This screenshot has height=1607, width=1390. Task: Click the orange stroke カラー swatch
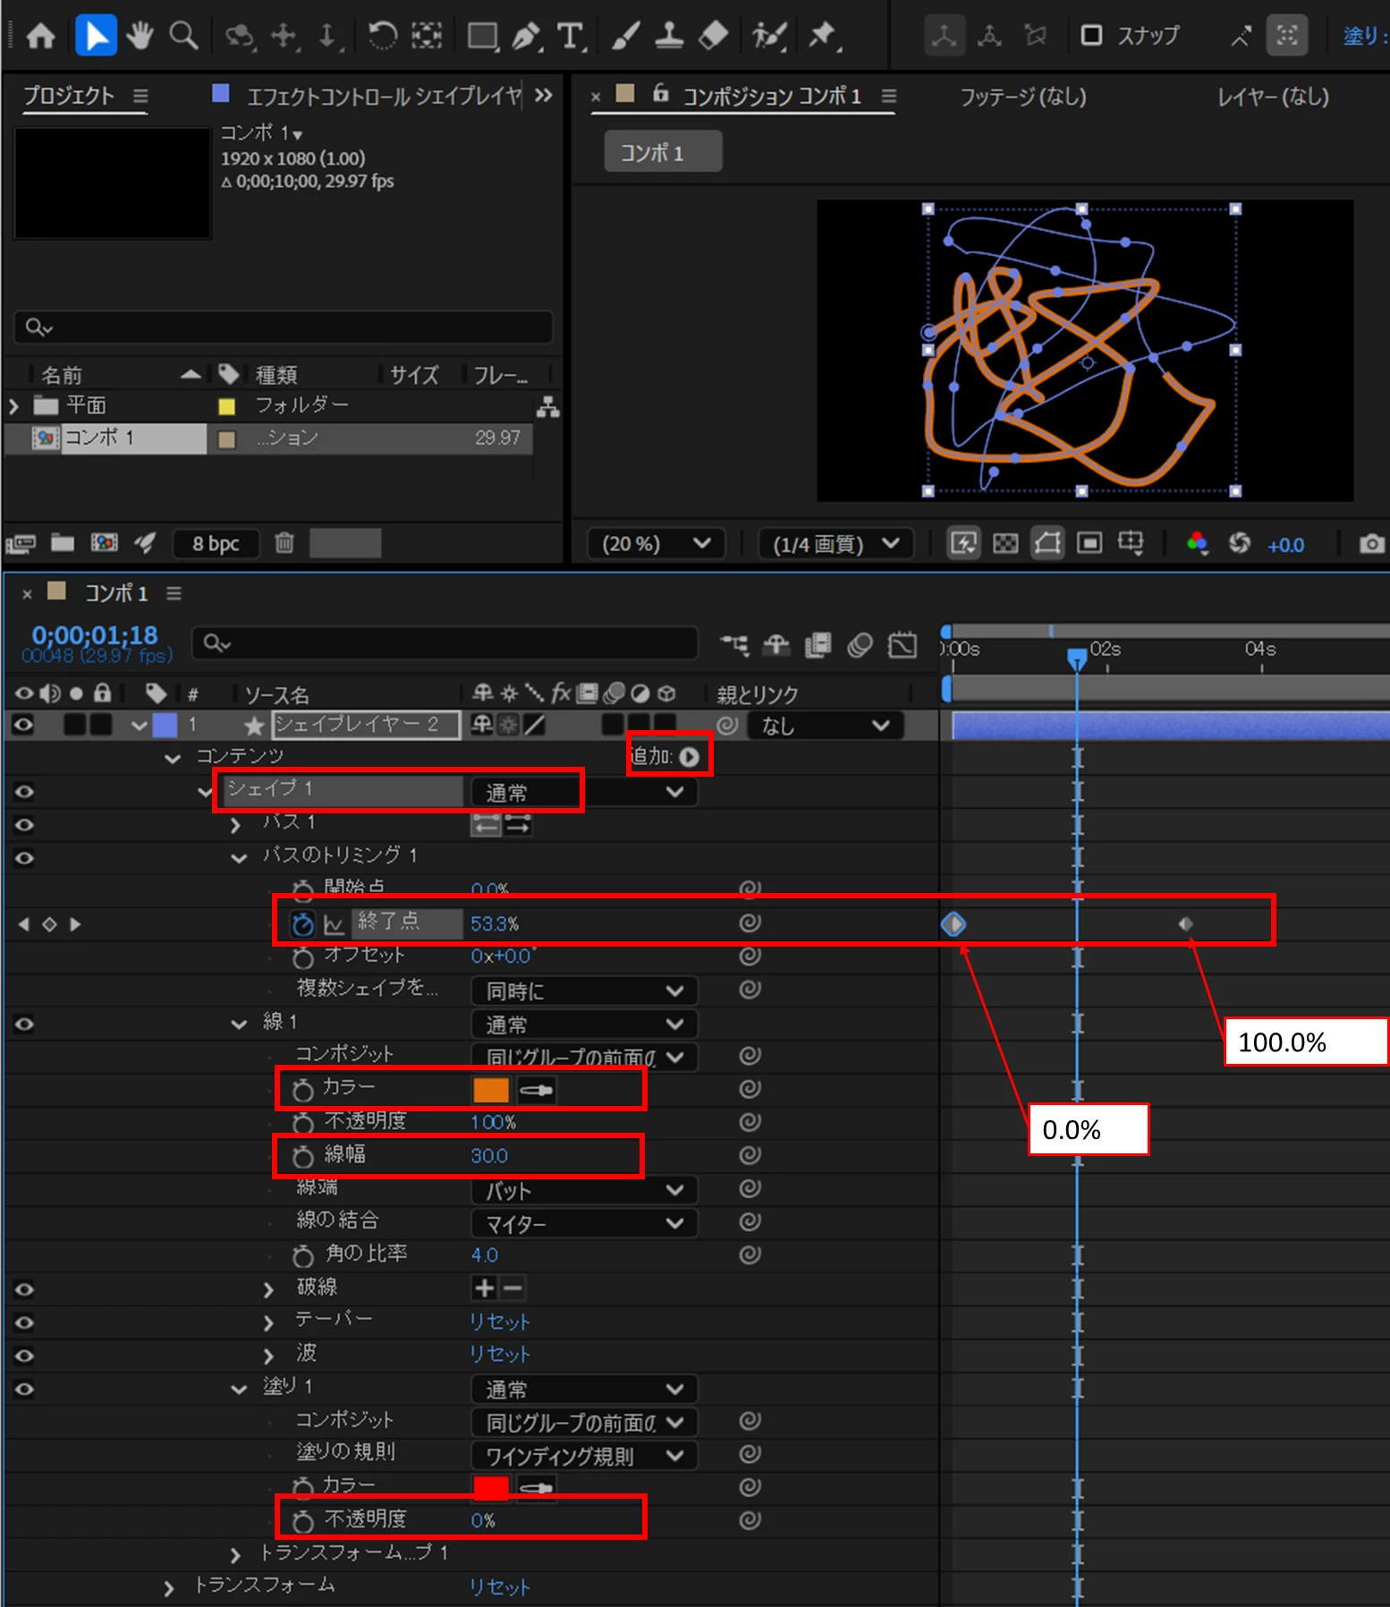pyautogui.click(x=490, y=1090)
